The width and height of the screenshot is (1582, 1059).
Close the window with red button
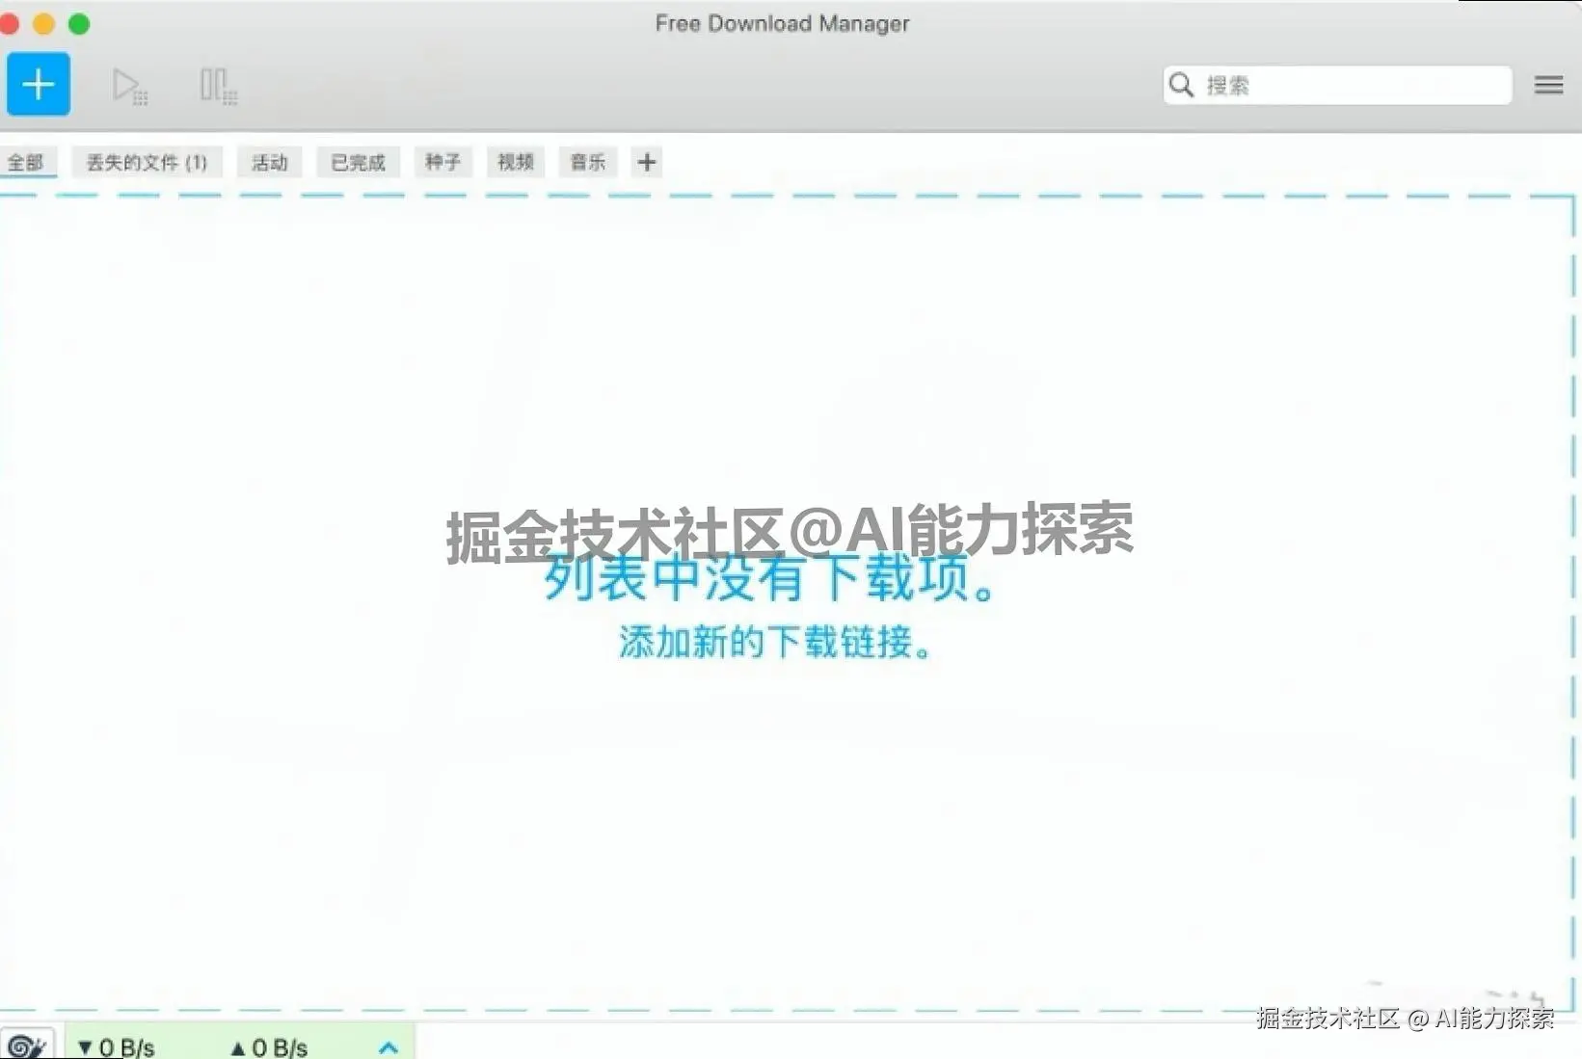(9, 23)
